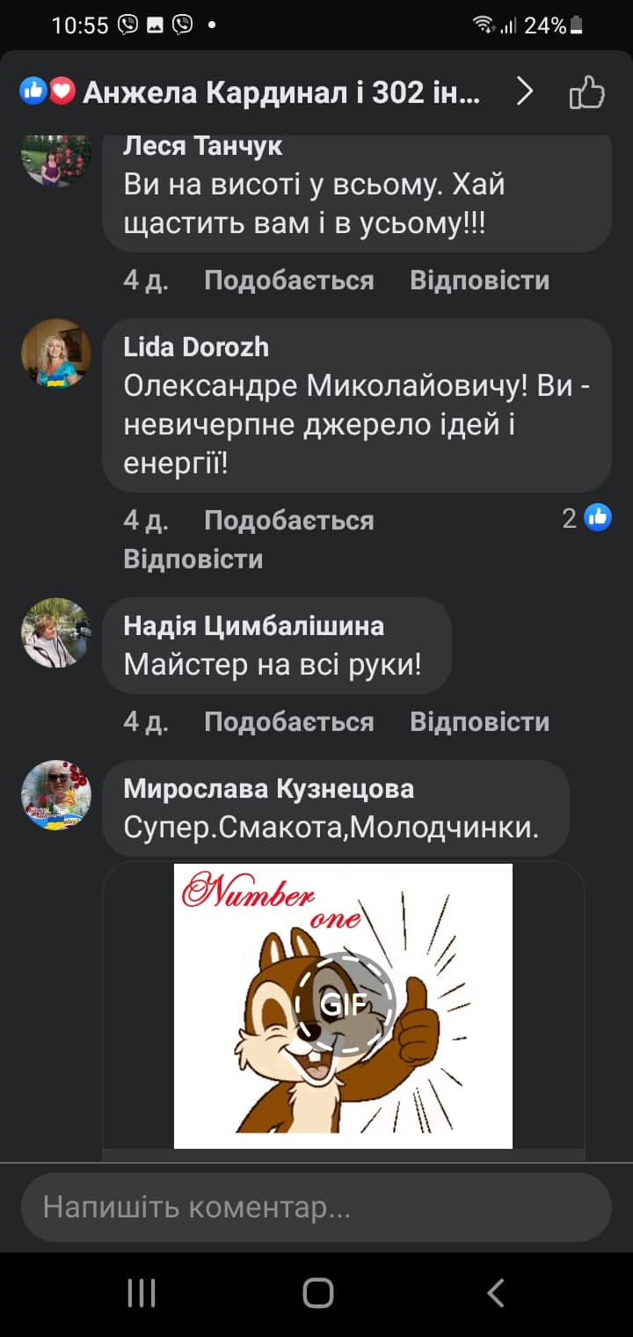Open reactions list via chevron arrow
The height and width of the screenshot is (1337, 633).
(x=524, y=91)
